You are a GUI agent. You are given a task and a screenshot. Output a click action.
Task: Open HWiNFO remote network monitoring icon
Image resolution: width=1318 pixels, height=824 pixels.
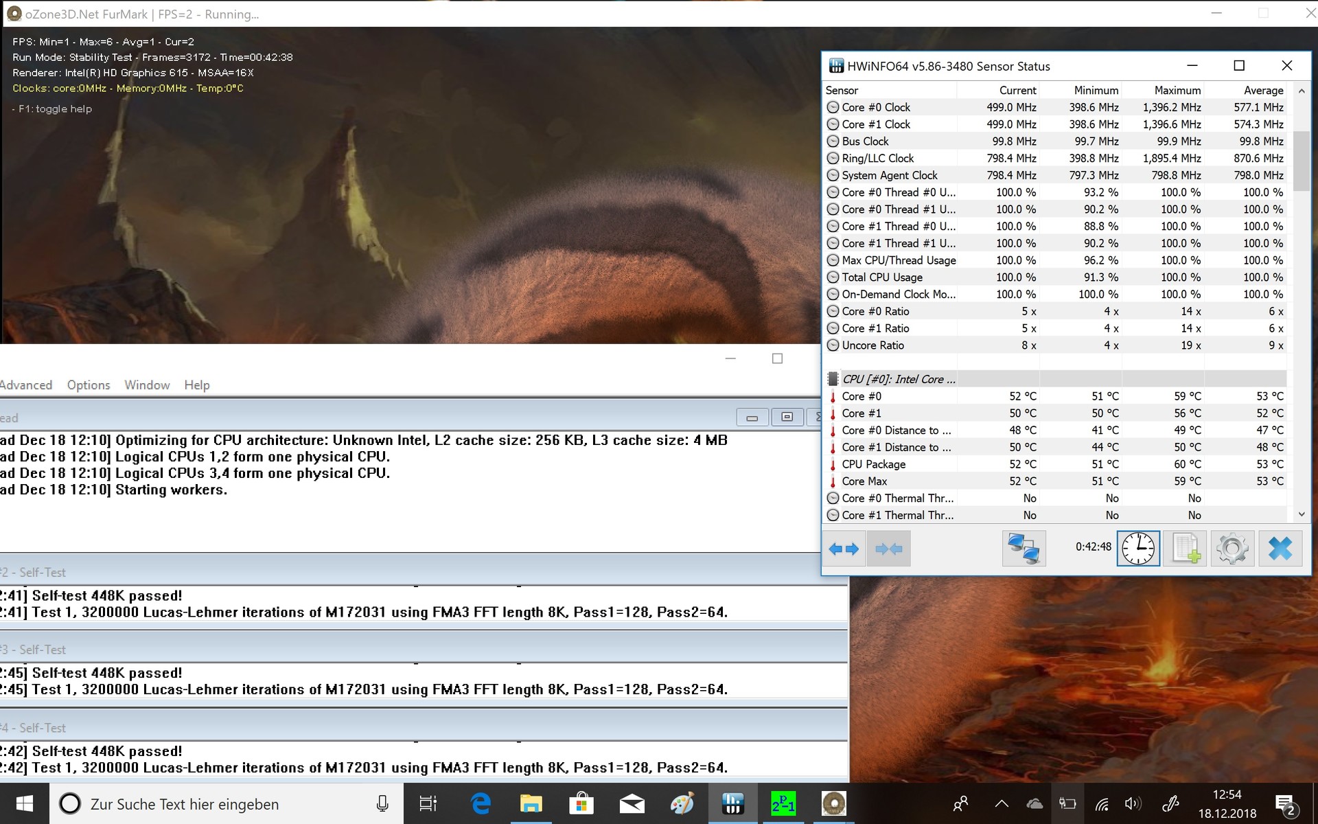pyautogui.click(x=1024, y=549)
